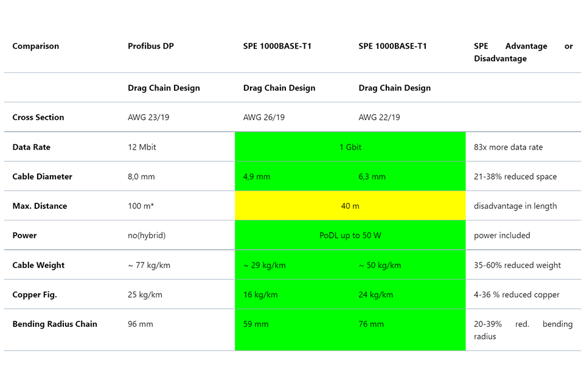Click the 4,9 mm cell
Viewport: 584px width, 386px height.
tap(254, 176)
